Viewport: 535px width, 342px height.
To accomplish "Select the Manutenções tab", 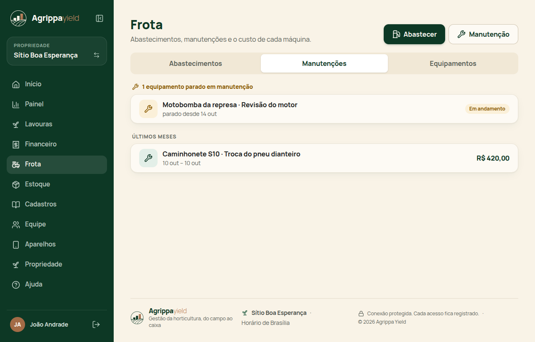I will [x=324, y=63].
